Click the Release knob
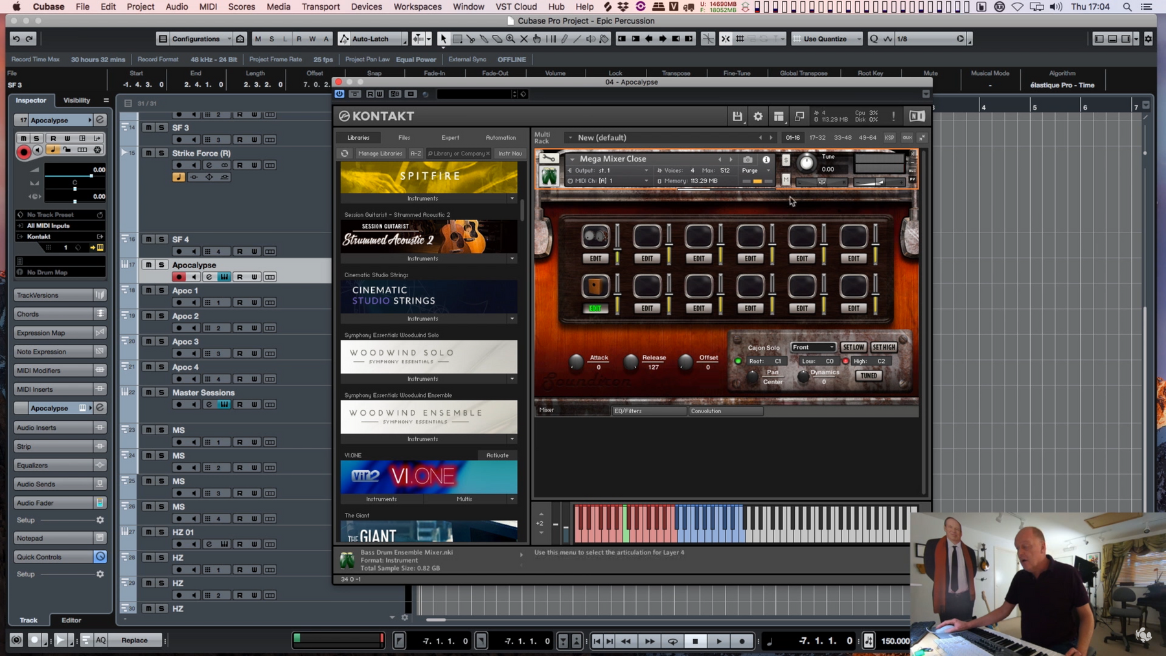1166x656 pixels. pos(630,361)
